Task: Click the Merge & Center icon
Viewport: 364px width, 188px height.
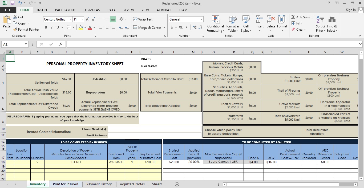Action: (x=135, y=27)
